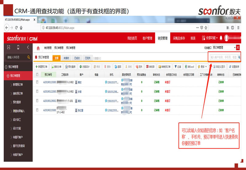Toggle the select-all checkbox in the table header
The width and height of the screenshot is (246, 170).
[x=37, y=74]
